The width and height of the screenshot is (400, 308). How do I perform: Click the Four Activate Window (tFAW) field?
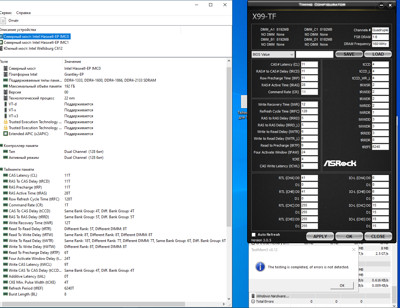(x=309, y=152)
